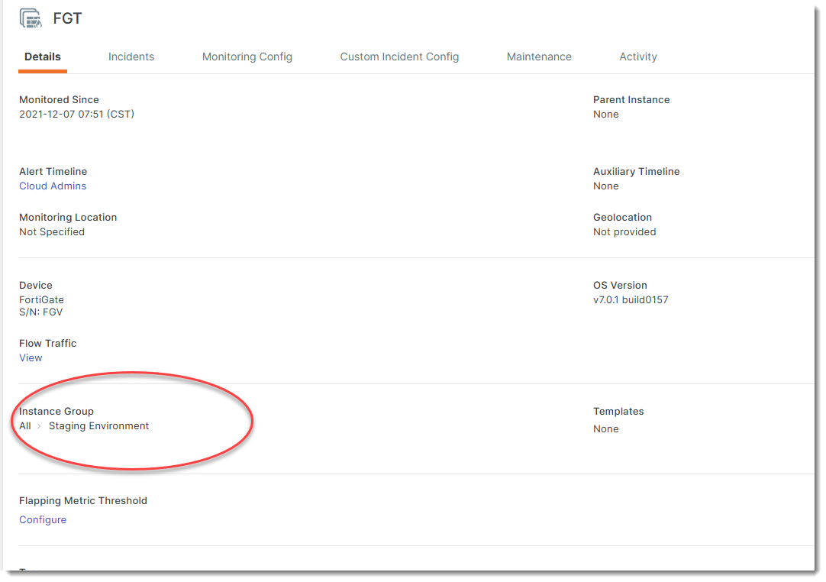The width and height of the screenshot is (826, 582).
Task: Open the Cloud Admins alert timeline link
Action: tap(53, 186)
